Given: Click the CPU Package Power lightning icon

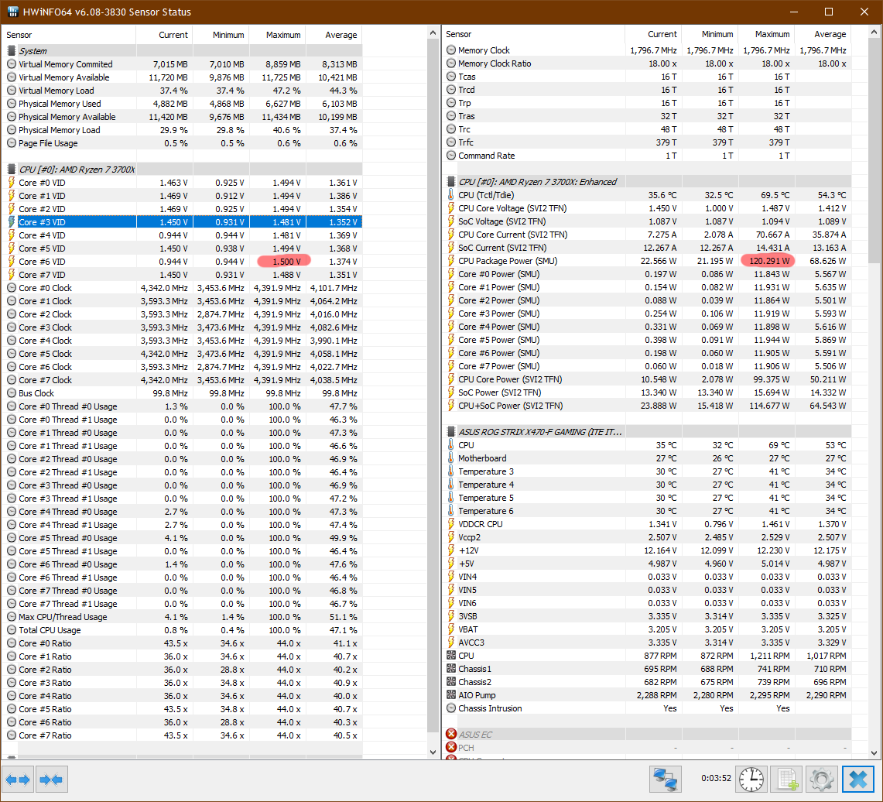Looking at the screenshot, I should [451, 261].
